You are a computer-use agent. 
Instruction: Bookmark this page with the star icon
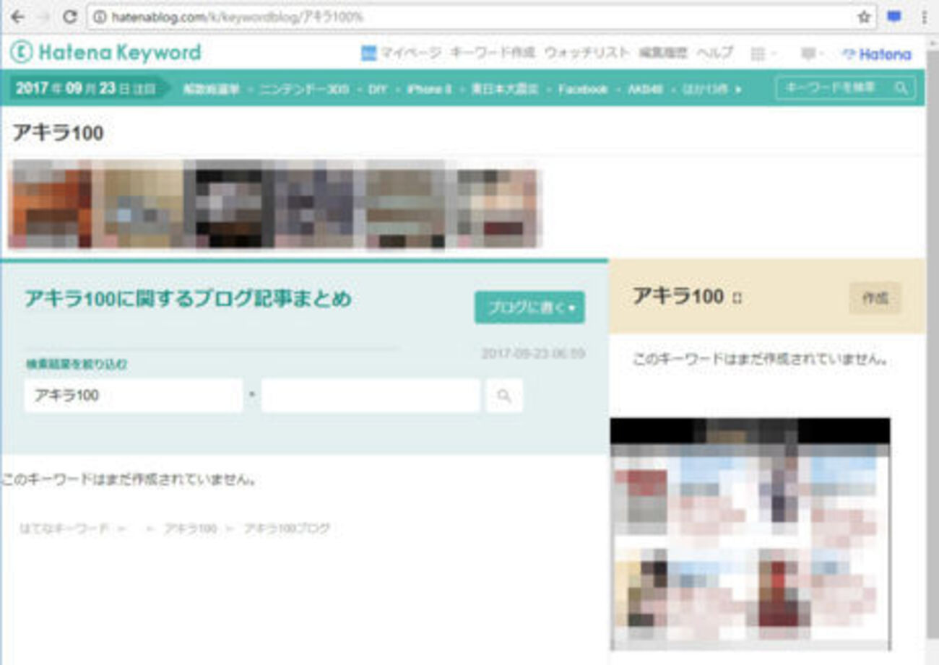[x=864, y=17]
